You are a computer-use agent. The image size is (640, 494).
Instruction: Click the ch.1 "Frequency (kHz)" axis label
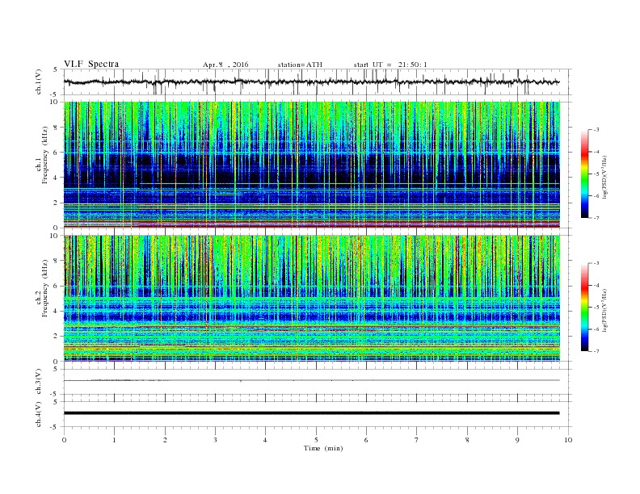click(45, 155)
